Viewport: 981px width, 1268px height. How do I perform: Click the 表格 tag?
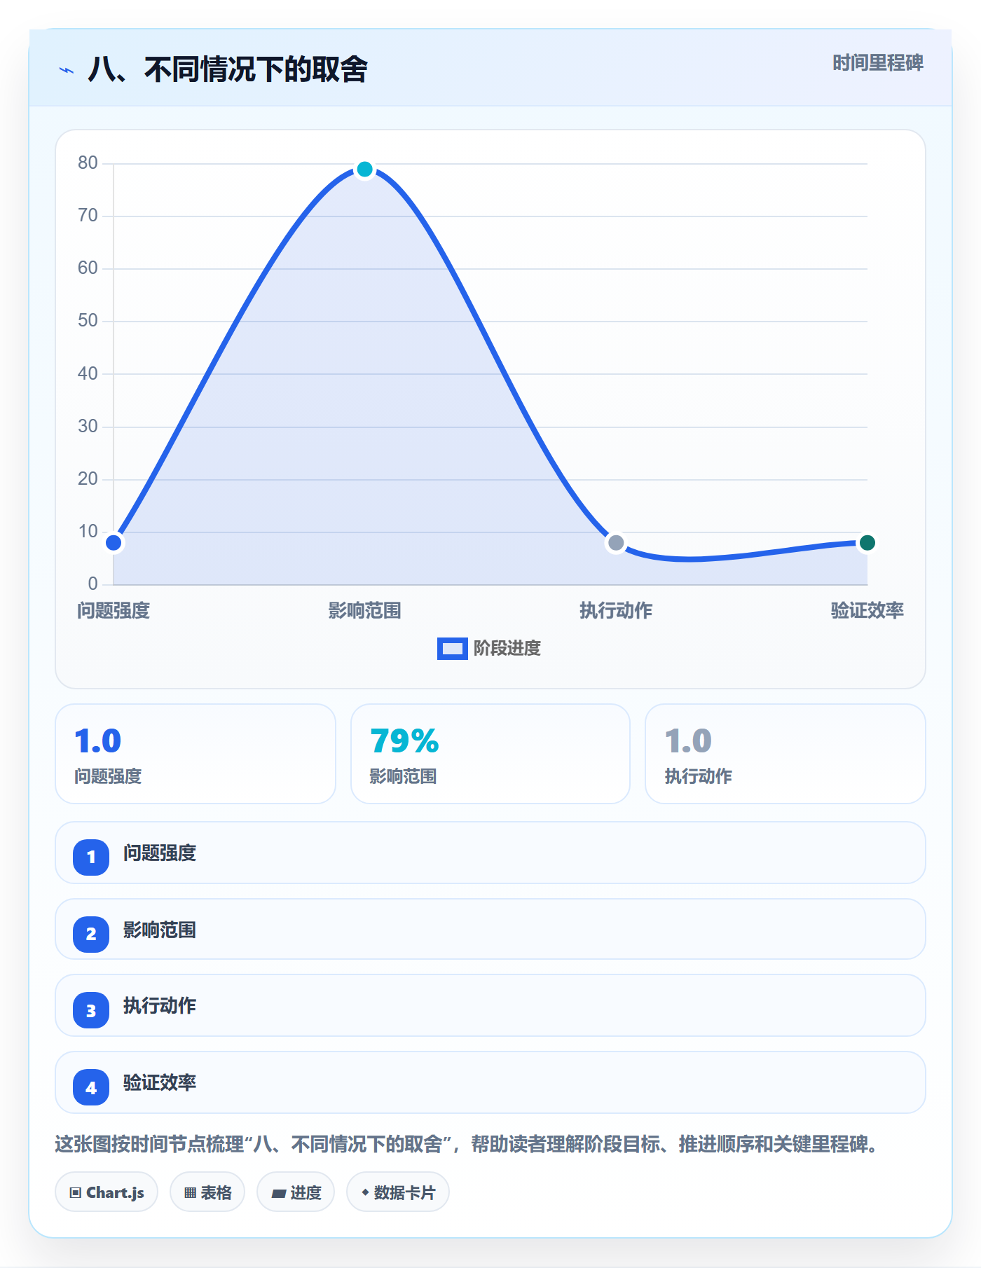207,1192
